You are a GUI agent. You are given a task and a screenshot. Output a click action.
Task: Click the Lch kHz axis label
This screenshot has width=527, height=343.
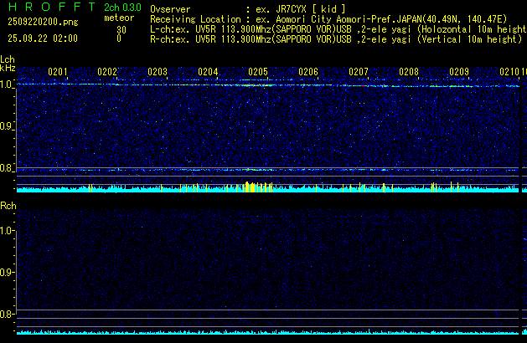point(8,64)
